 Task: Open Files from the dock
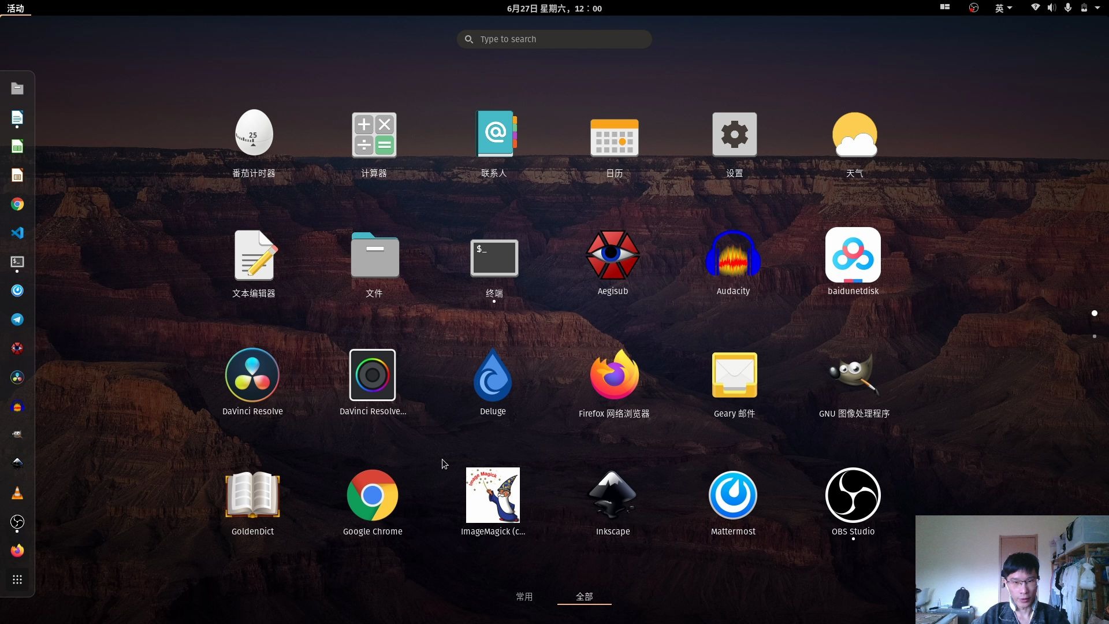(x=17, y=88)
